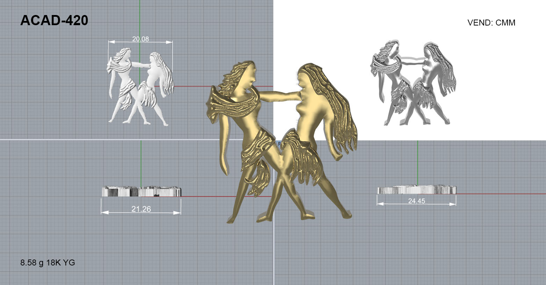Click the side-profile model above the 21.26 dimension

click(x=141, y=192)
